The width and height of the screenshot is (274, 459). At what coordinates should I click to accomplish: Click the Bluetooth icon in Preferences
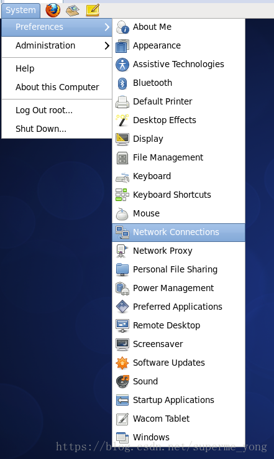122,83
